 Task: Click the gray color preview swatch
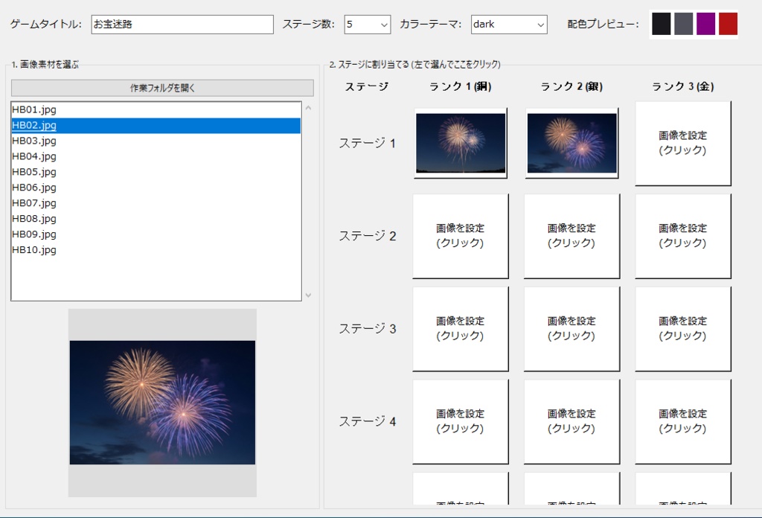683,24
